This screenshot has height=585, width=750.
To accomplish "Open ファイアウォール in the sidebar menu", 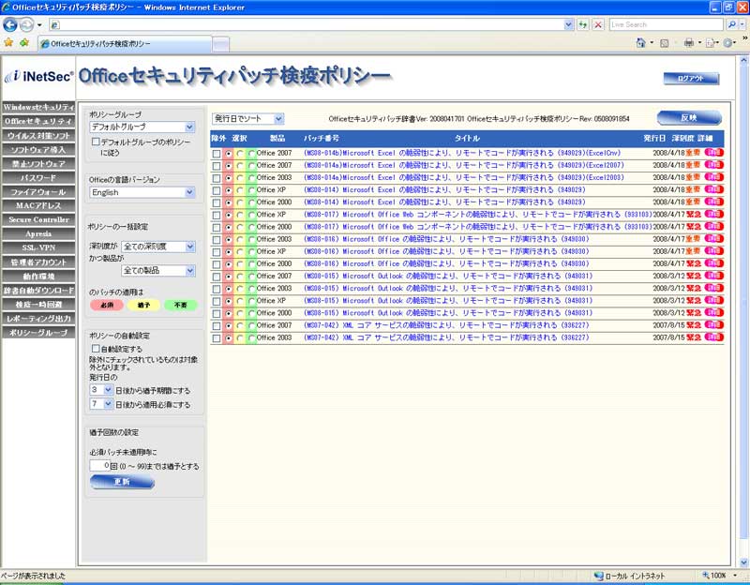I will tap(38, 192).
